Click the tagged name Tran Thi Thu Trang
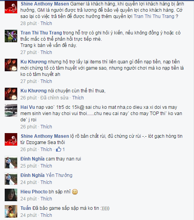The image size is (194, 220). pos(154,16)
